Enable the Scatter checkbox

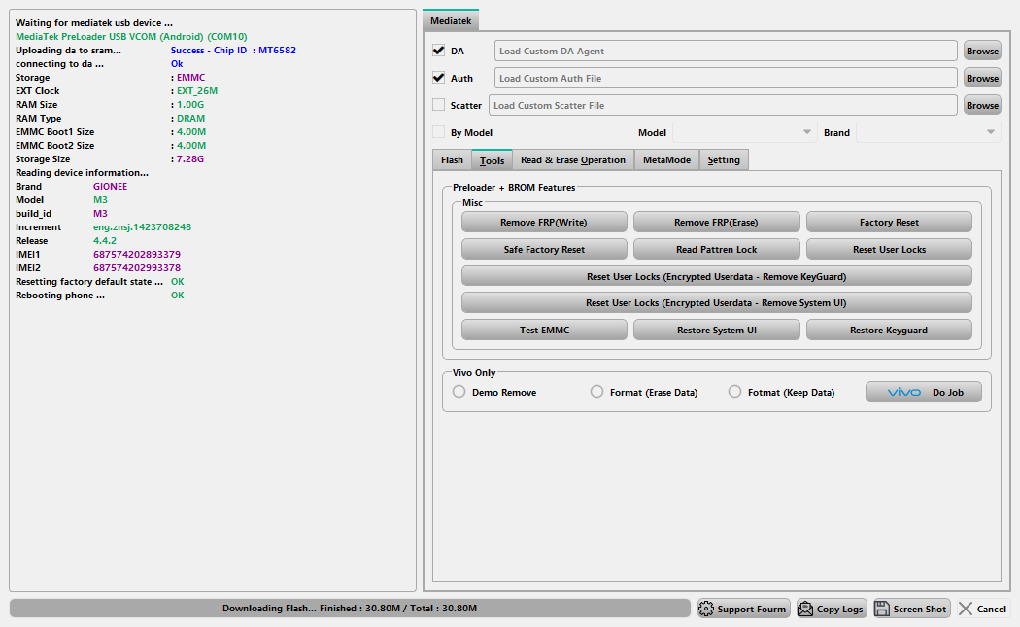[438, 105]
